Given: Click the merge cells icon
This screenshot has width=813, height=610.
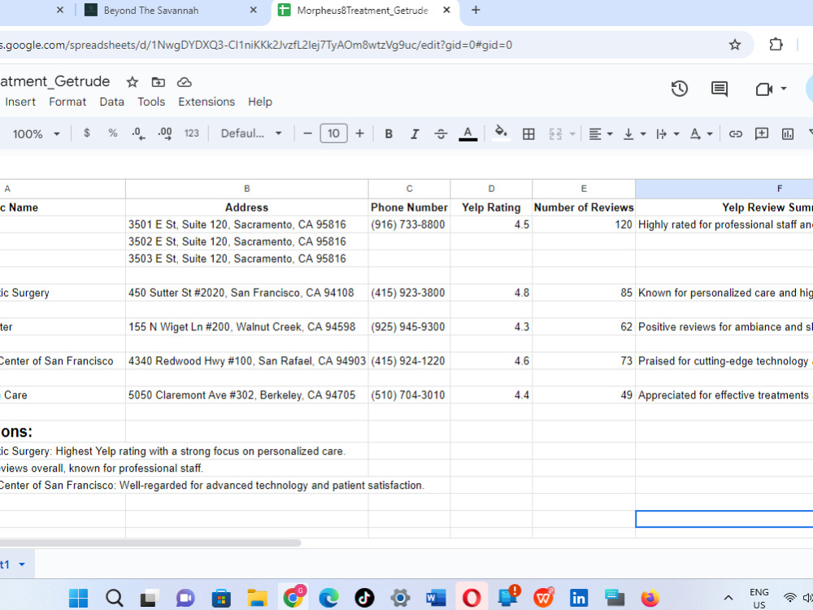Looking at the screenshot, I should click(555, 134).
